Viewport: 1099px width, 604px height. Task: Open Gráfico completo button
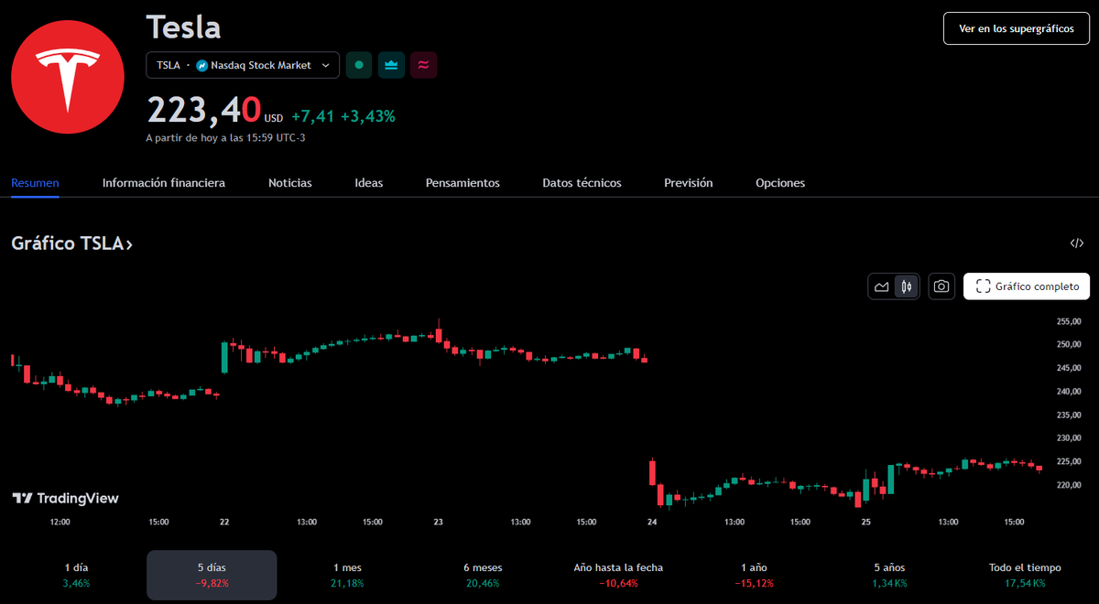tap(1027, 286)
